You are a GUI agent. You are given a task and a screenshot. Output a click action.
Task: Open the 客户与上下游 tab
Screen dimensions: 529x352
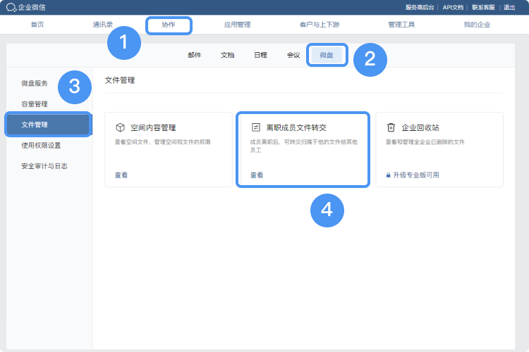pos(320,25)
